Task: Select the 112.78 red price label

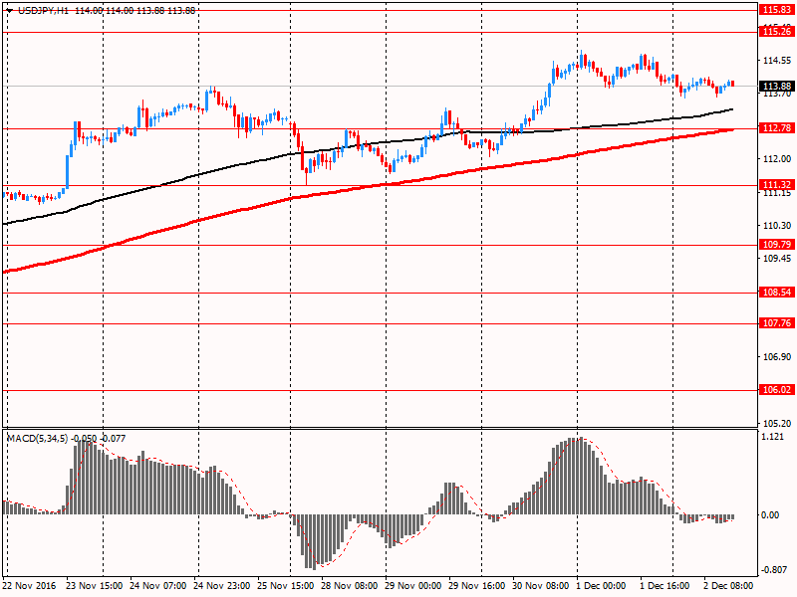Action: coord(776,128)
